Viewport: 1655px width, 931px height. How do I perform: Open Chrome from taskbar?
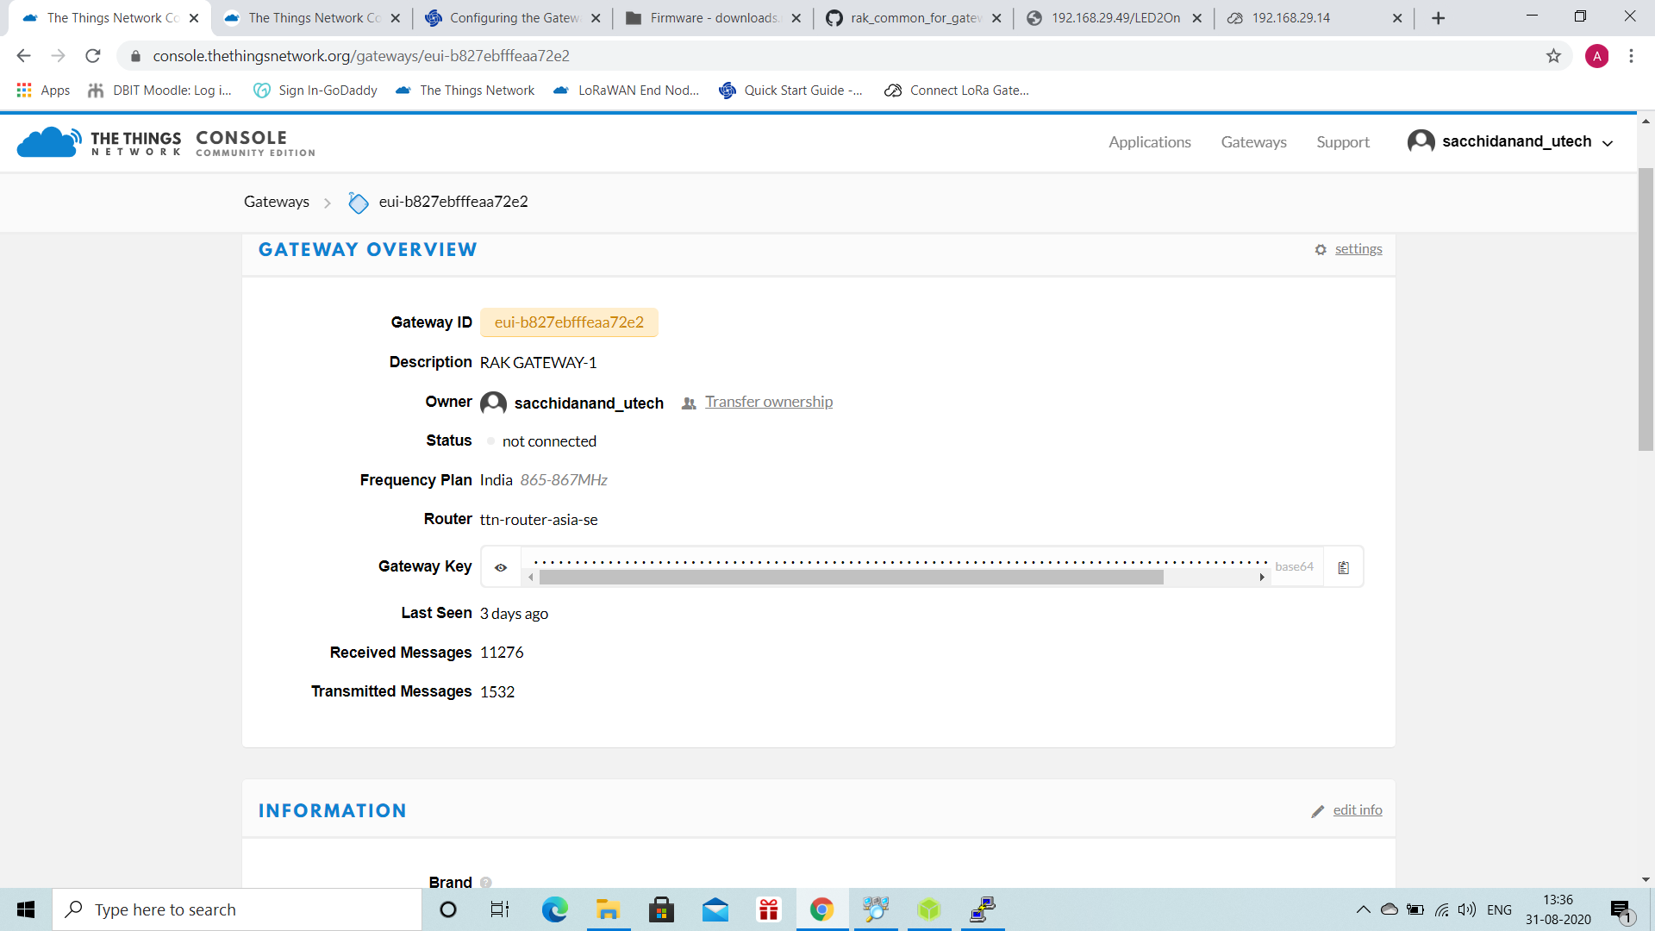(x=821, y=909)
